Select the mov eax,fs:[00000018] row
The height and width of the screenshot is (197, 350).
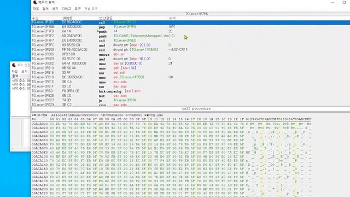coord(190,63)
